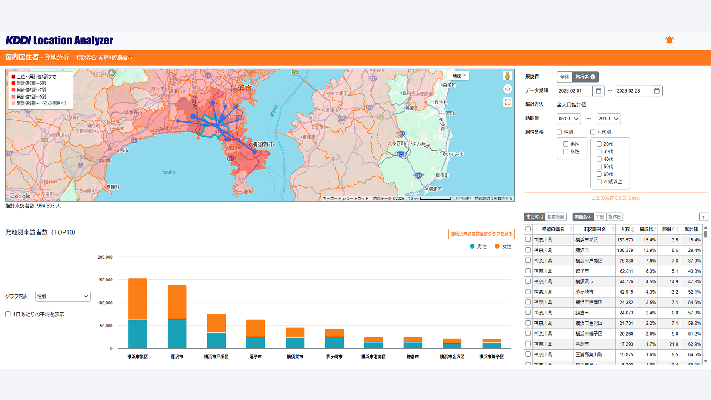Image resolution: width=711 pixels, height=400 pixels.
Task: Open the 05:00 start time dropdown
Action: click(568, 119)
